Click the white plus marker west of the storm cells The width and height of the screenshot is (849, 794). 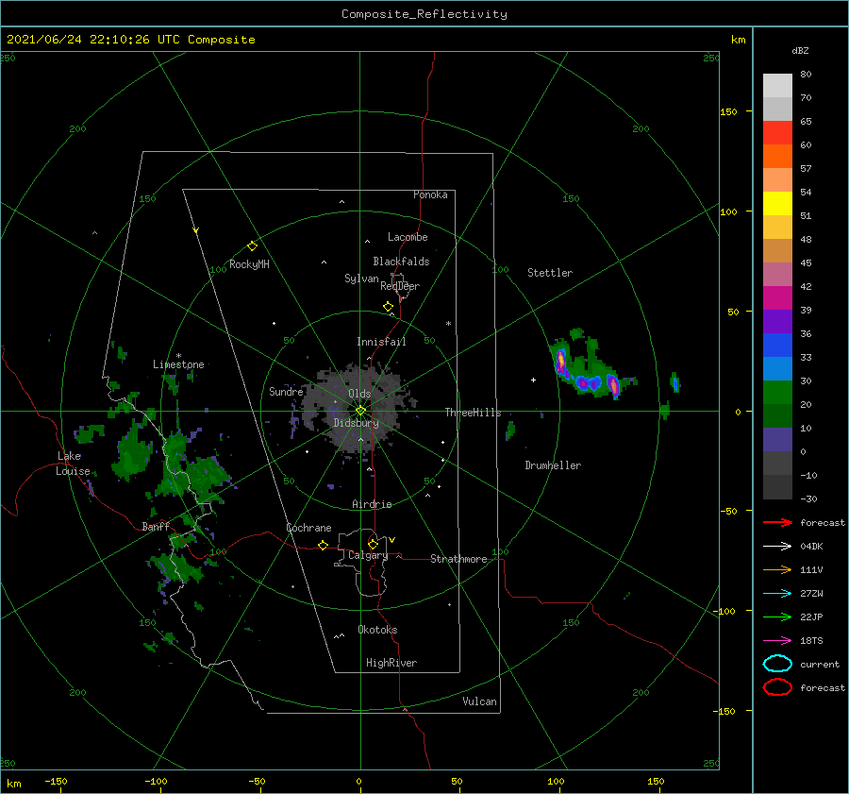533,380
